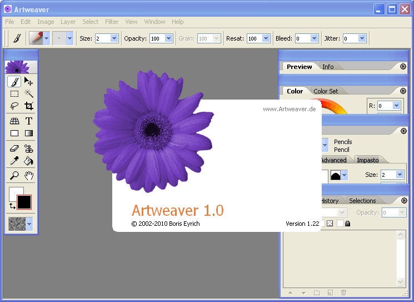Open Selections panel options arrow
Image resolution: width=414 pixels, height=302 pixels.
(x=404, y=201)
